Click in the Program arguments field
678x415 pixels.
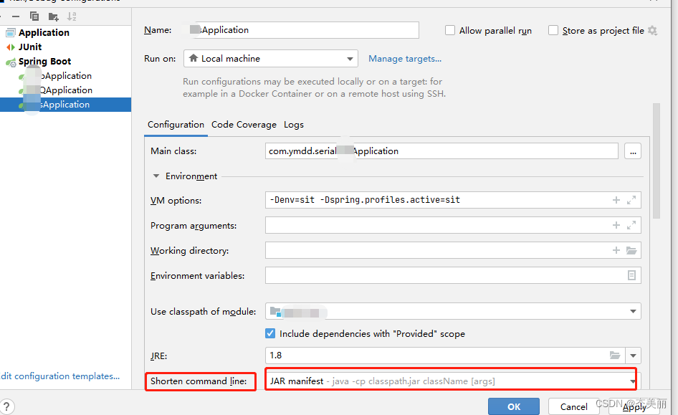[x=437, y=226]
